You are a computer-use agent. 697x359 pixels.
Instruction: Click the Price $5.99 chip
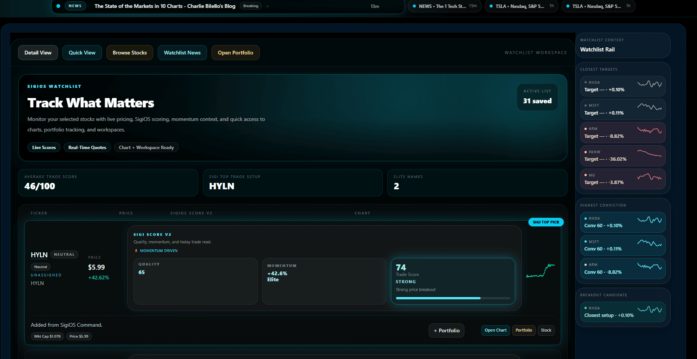point(79,336)
